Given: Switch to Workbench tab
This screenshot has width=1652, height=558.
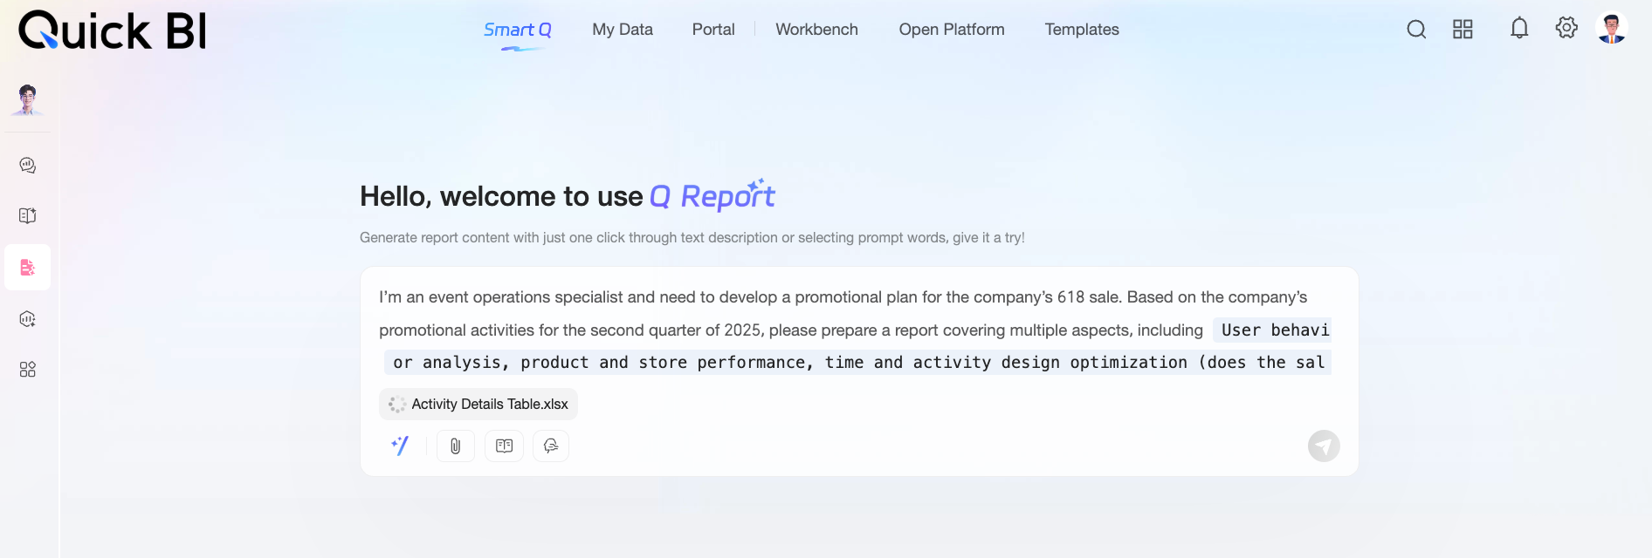Looking at the screenshot, I should point(817,30).
